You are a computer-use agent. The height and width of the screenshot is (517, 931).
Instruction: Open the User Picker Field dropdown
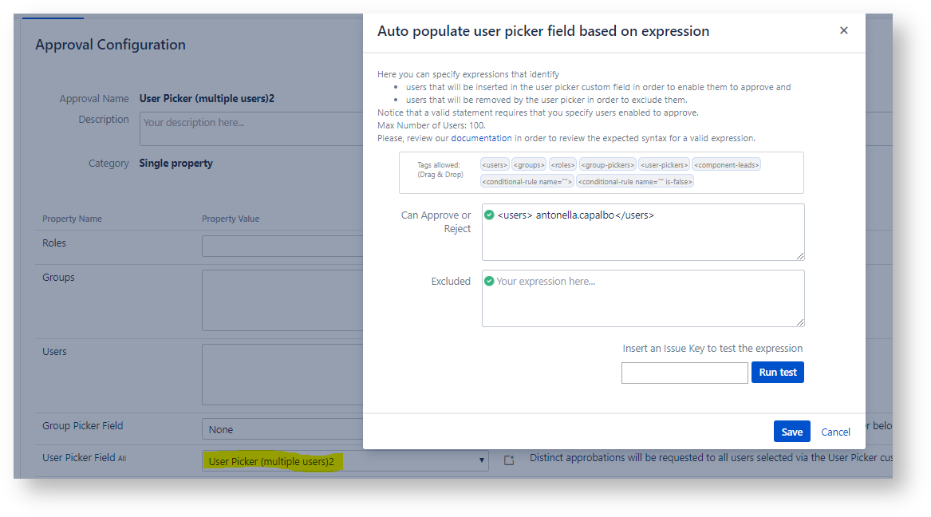(345, 461)
